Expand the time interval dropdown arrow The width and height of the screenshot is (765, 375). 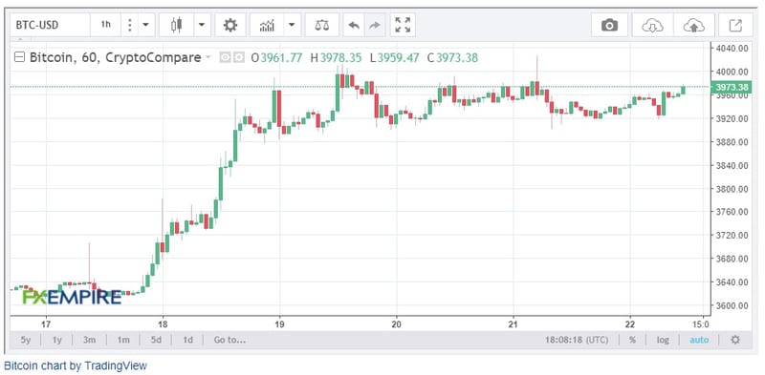(145, 25)
